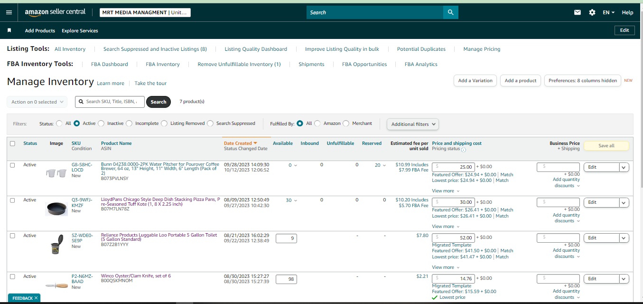Select the All status radio button
This screenshot has height=304, width=643.
[59, 123]
